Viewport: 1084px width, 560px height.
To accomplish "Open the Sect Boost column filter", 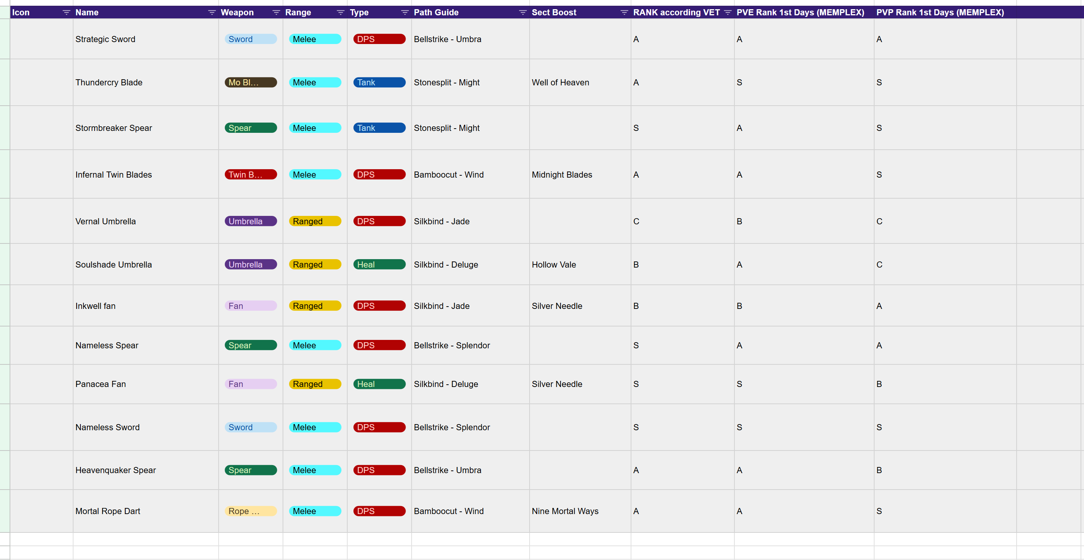I will [624, 13].
